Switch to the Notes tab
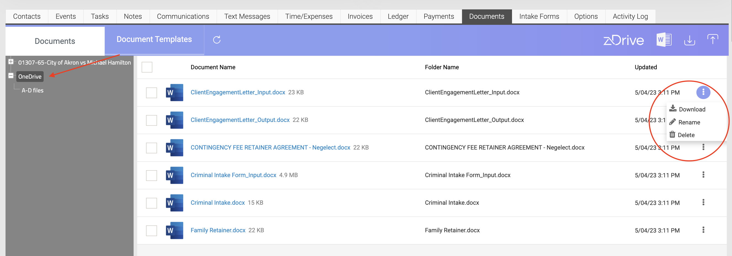Viewport: 732px width, 256px height. coord(133,17)
